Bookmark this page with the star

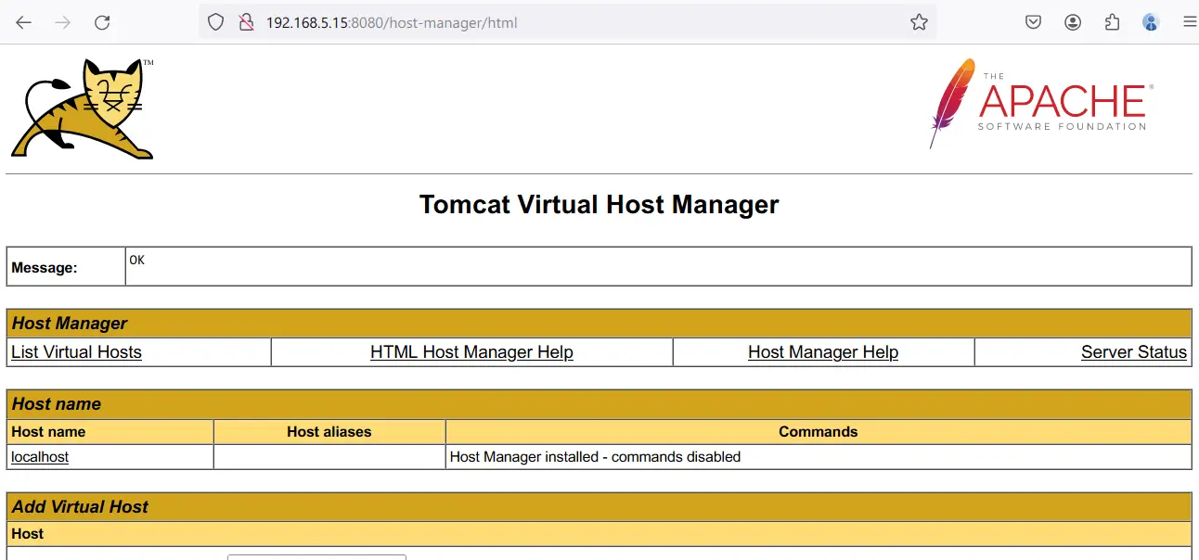pos(919,22)
